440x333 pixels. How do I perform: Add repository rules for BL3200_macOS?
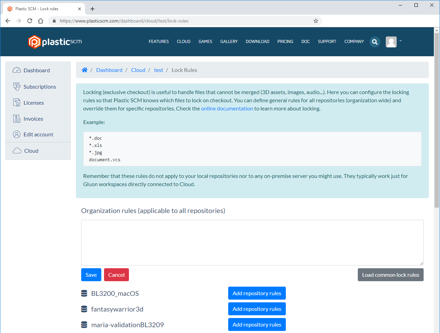coord(257,293)
